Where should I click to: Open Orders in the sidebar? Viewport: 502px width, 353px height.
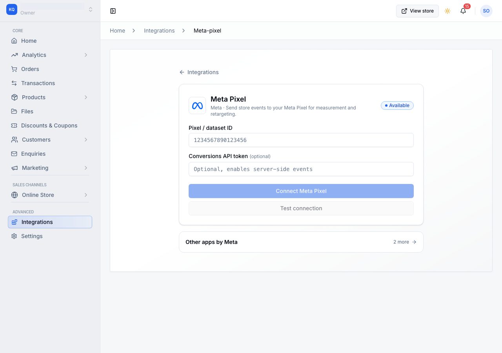pos(50,69)
